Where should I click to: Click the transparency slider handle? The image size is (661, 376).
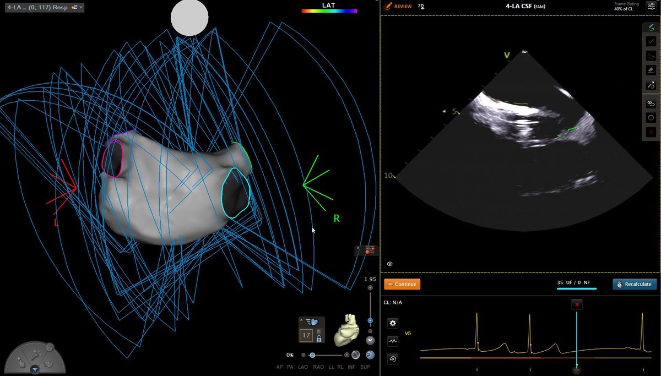click(x=312, y=355)
